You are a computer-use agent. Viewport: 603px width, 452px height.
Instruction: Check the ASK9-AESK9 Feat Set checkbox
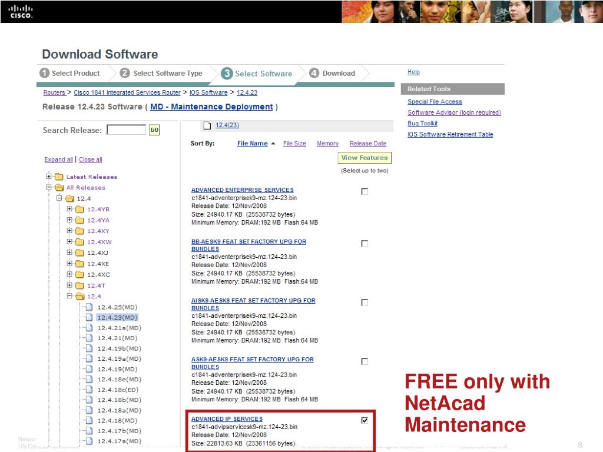click(365, 361)
